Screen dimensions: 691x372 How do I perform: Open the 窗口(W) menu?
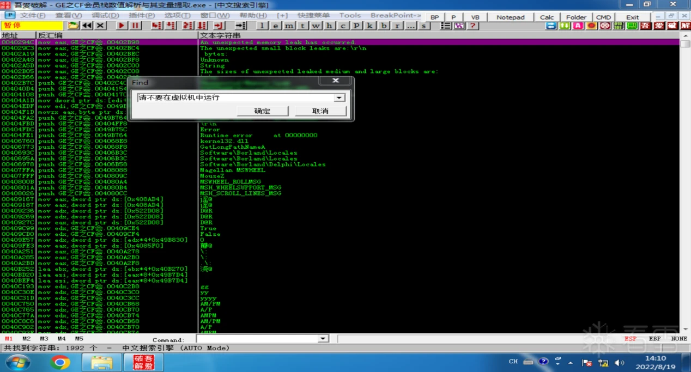[215, 15]
